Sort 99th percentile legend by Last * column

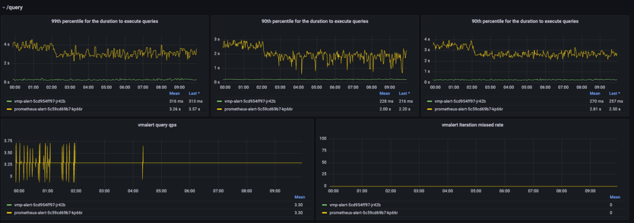coord(194,93)
